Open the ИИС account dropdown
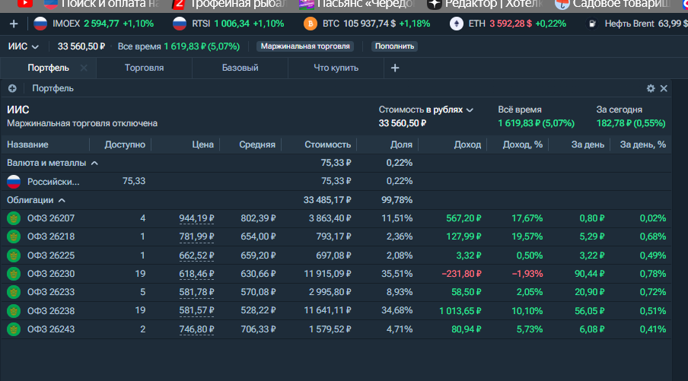The image size is (688, 381). [x=24, y=46]
